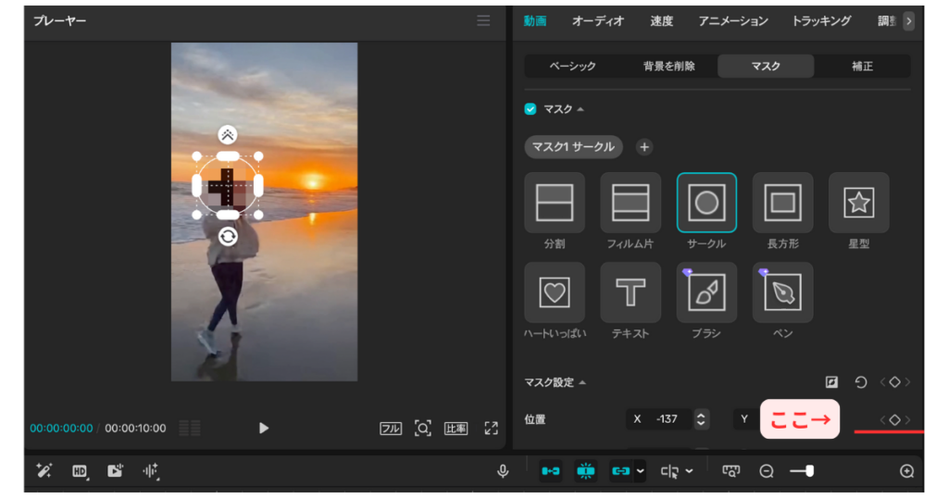Play the video in the player
The image size is (948, 498).
click(264, 429)
